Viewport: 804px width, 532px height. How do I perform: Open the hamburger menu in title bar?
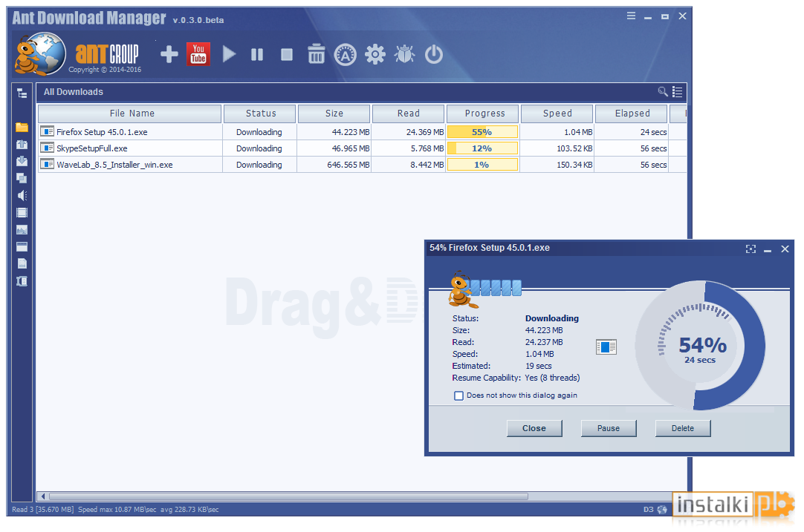pyautogui.click(x=631, y=16)
